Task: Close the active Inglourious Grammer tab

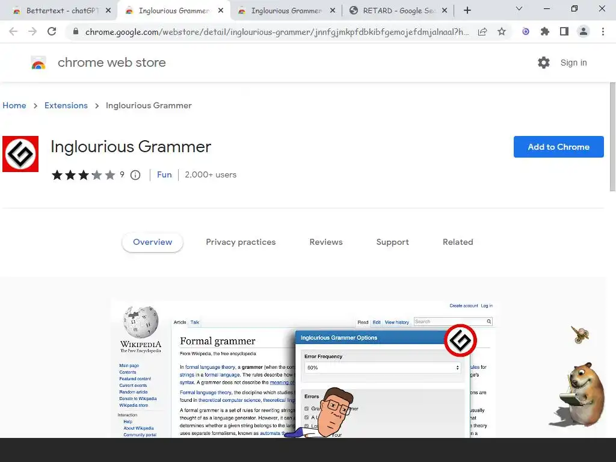Action: (x=221, y=11)
